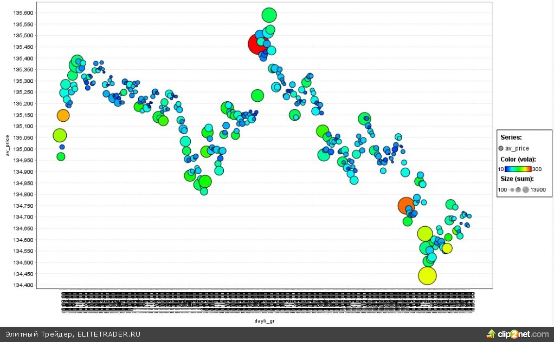
Task: Click the largest size circle in legend
Action: [525, 190]
